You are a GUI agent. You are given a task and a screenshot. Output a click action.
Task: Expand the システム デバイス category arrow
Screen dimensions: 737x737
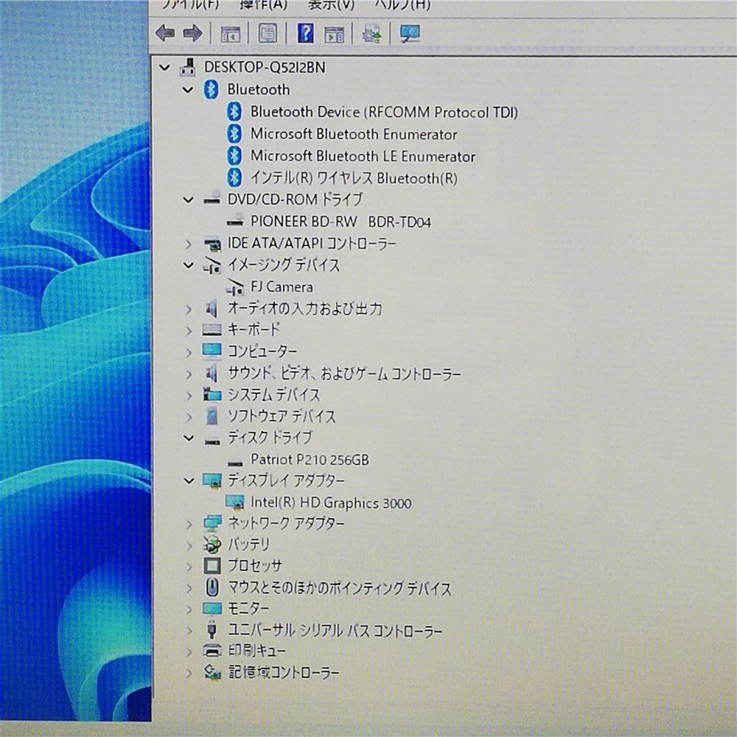[x=189, y=395]
